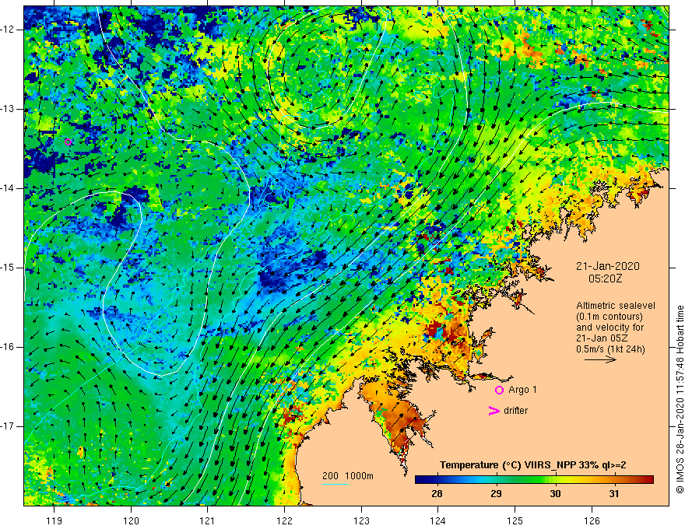Viewport: 685px width, 529px height.
Task: Click longitude label 119
Action: (x=54, y=520)
